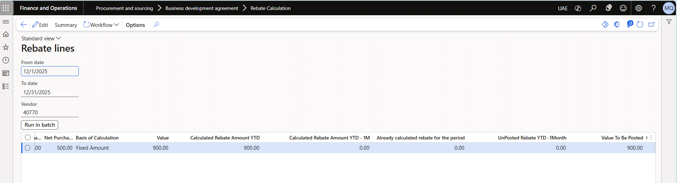This screenshot has height=183, width=677.
Task: Open Favorites star icon in sidebar
Action: click(x=6, y=47)
